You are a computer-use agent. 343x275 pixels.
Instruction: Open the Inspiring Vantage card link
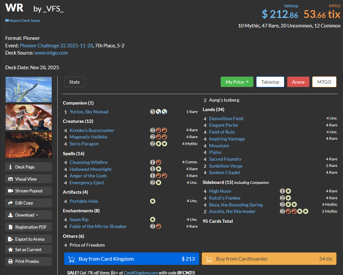tap(227, 139)
